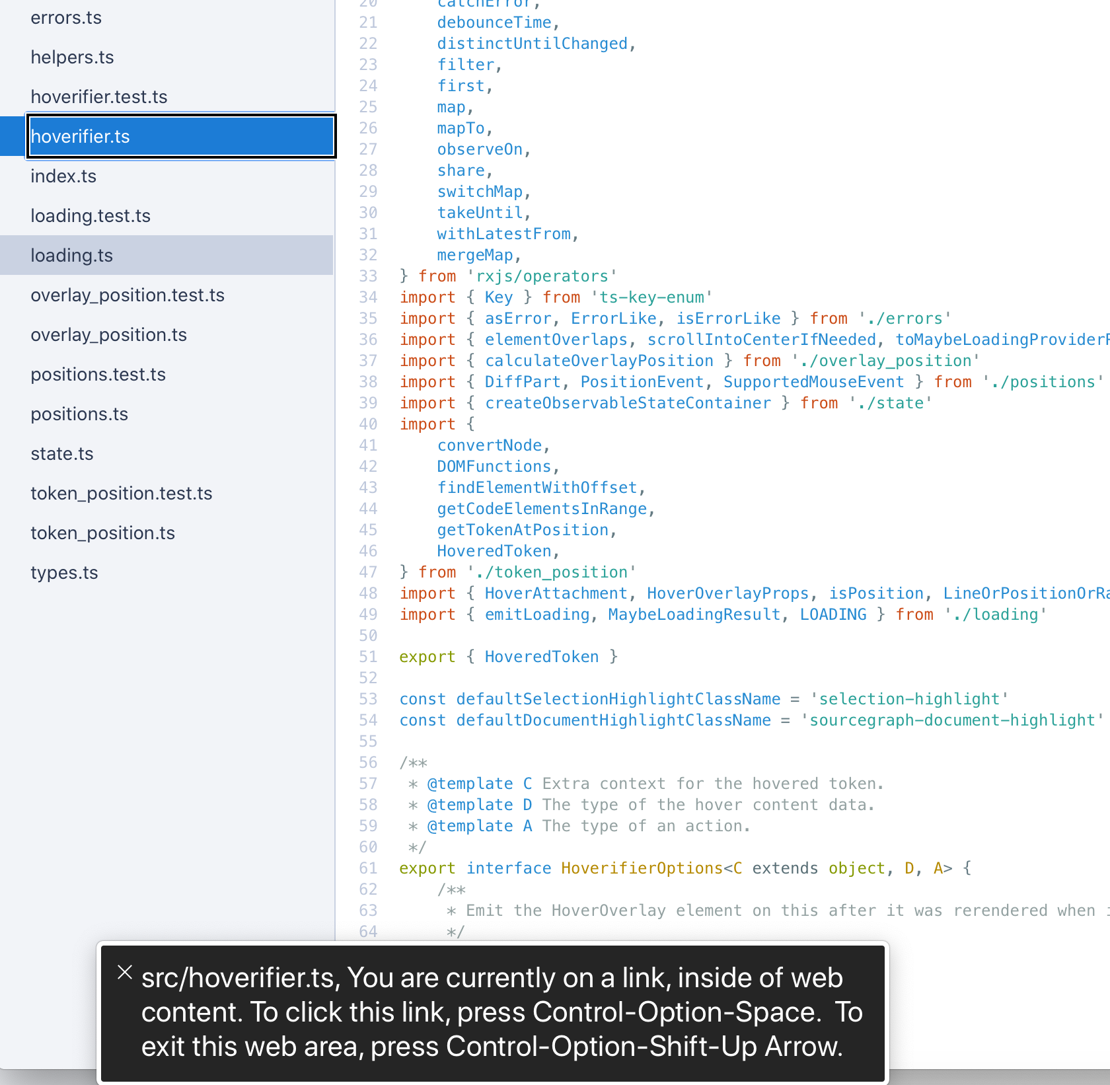The height and width of the screenshot is (1085, 1110).
Task: Click 'rxjs/operators' import string
Action: 542,276
